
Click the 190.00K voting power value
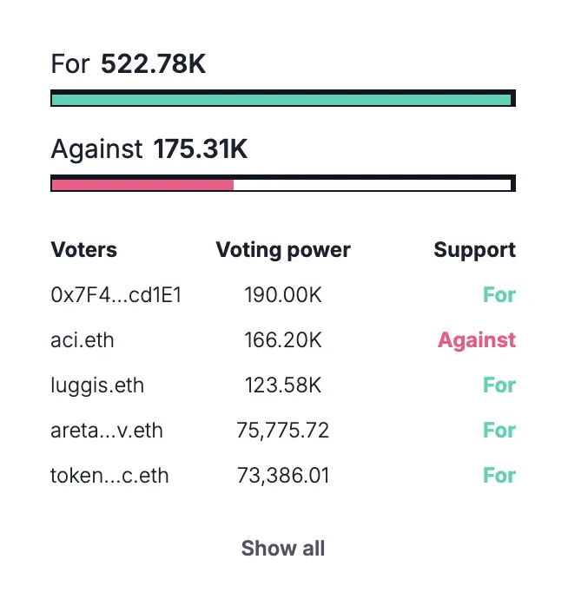pos(283,295)
